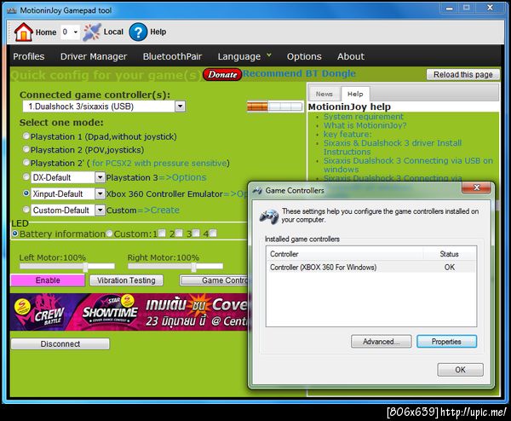This screenshot has width=511, height=421.
Task: Open the Custom-Default dropdown
Action: tap(100, 210)
